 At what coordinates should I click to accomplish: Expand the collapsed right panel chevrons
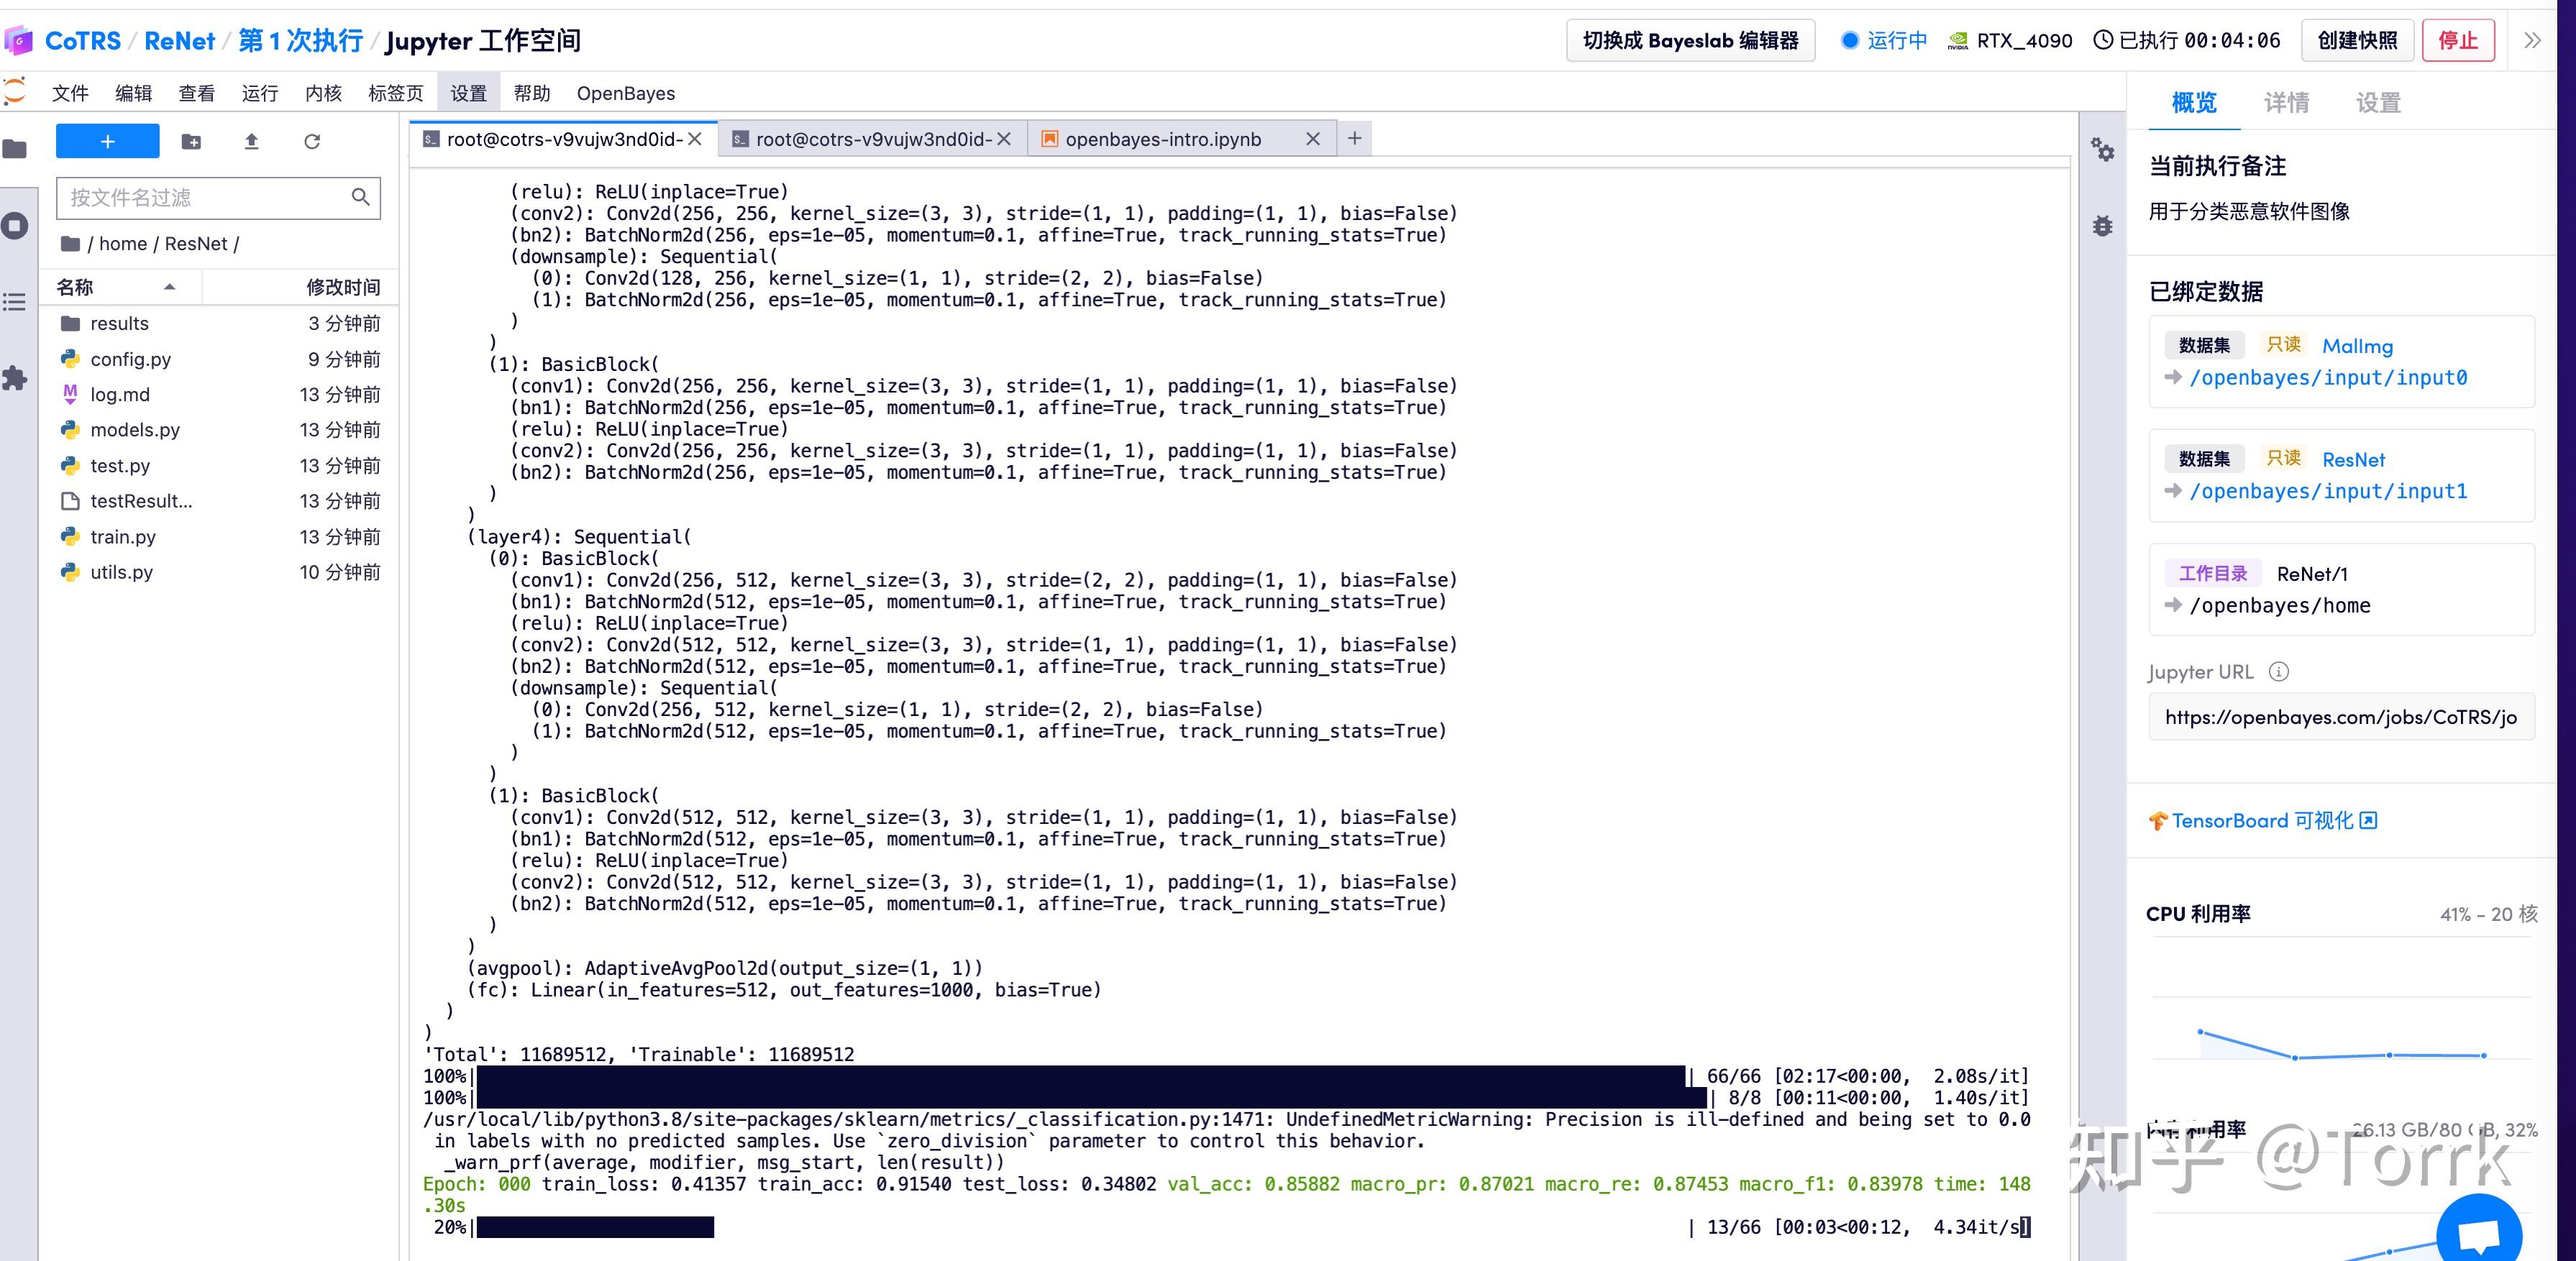coord(2531,40)
